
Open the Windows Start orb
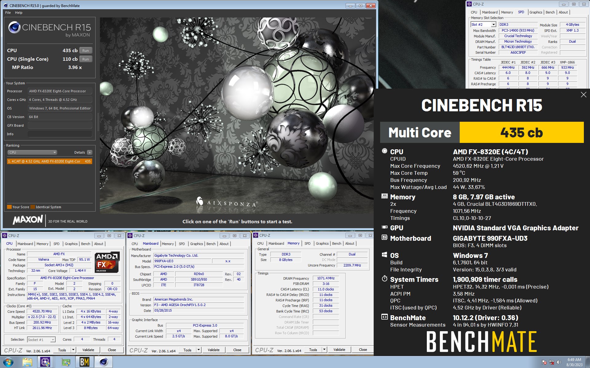8,362
